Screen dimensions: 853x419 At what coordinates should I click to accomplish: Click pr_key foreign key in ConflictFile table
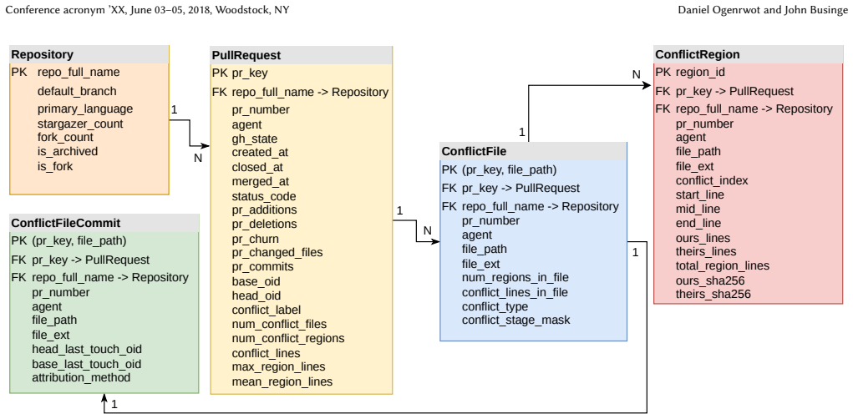[x=510, y=189]
